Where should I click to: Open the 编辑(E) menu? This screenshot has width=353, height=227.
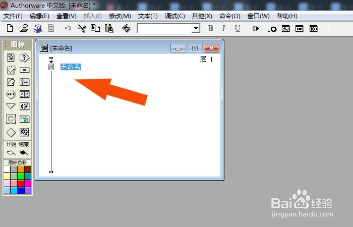[39, 16]
